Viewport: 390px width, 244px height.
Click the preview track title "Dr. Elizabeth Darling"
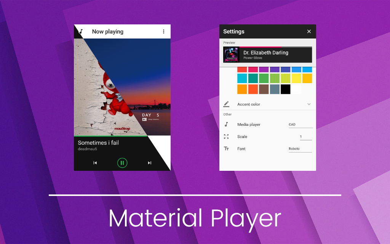(265, 53)
